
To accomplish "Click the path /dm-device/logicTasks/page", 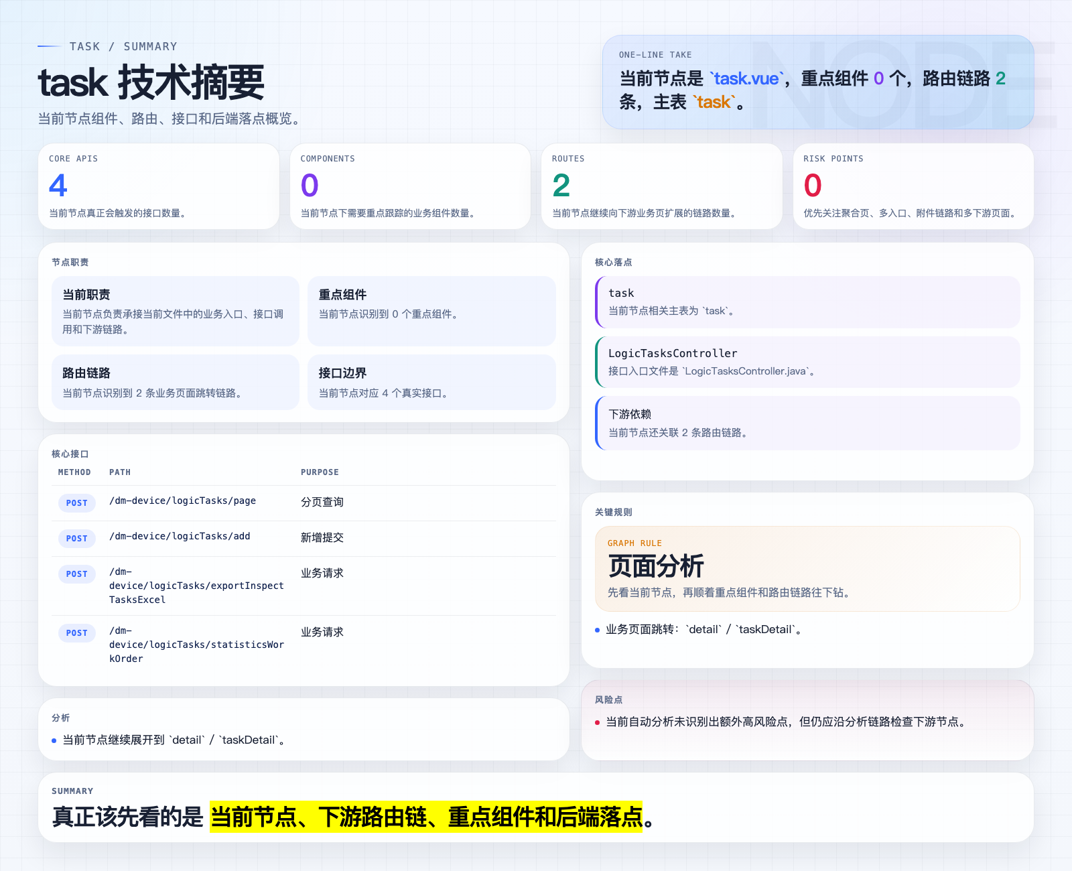I will point(182,500).
